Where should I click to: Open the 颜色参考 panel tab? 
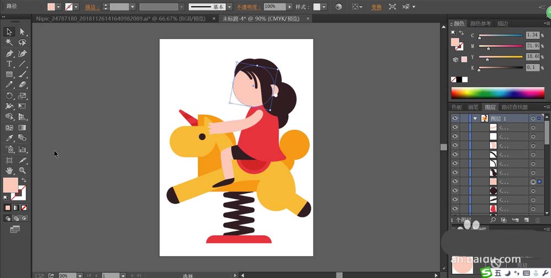pyautogui.click(x=480, y=24)
